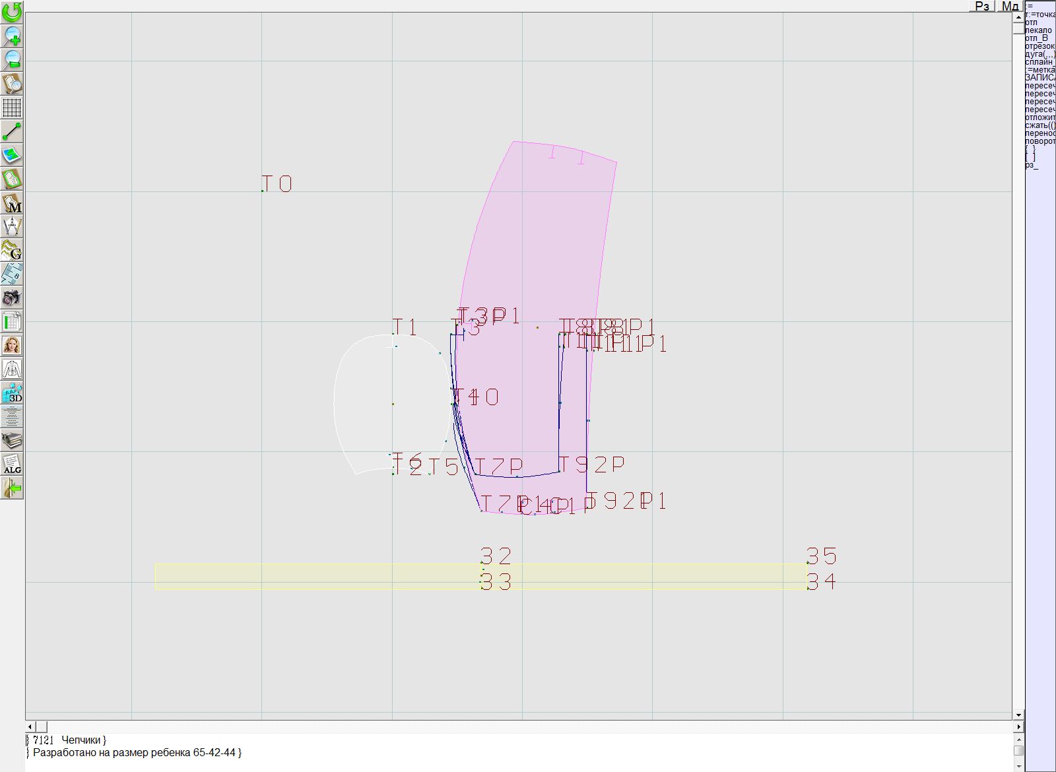Open the 3D view icon
The image size is (1056, 772).
12,393
